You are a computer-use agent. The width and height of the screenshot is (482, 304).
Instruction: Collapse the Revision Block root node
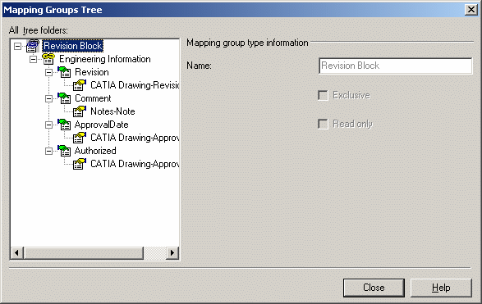point(18,47)
